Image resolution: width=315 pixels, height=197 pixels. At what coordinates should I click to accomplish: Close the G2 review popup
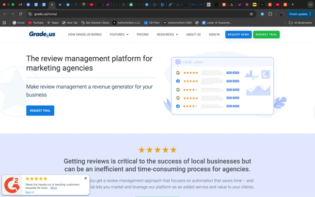(x=86, y=178)
